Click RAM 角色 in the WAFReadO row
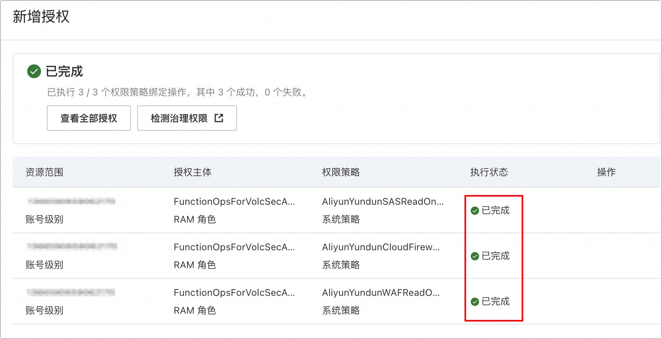 point(195,310)
